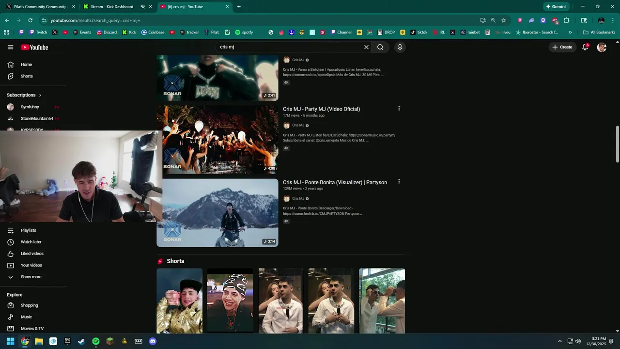The width and height of the screenshot is (620, 349).
Task: Open the 'Ponte Bonita (Visualizer)' video title
Action: coord(335,182)
